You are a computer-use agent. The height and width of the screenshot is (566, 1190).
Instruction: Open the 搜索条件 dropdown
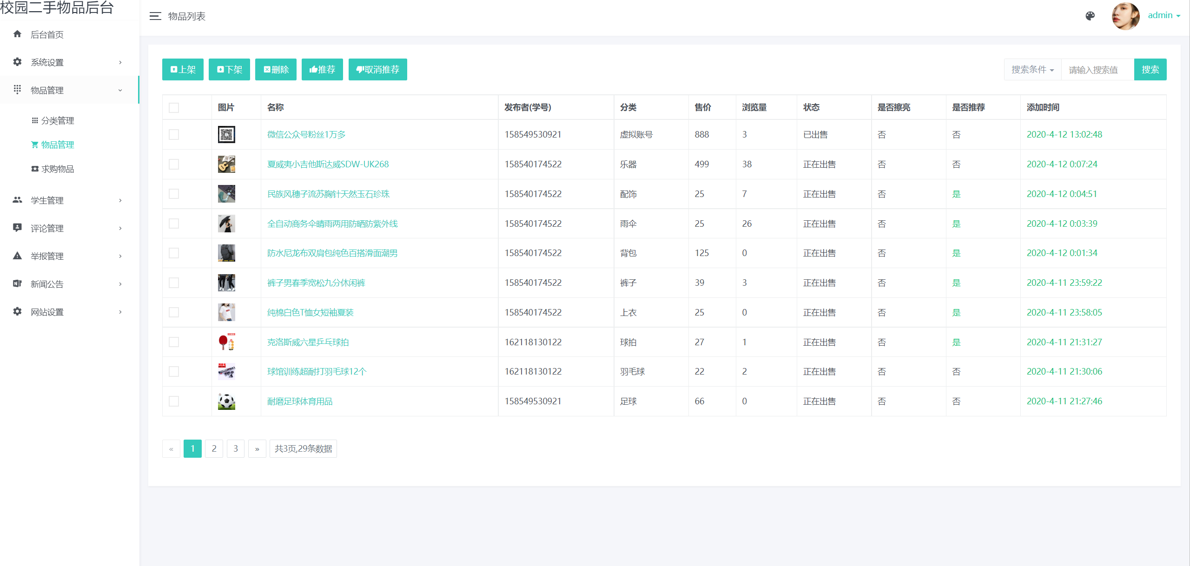click(x=1032, y=70)
